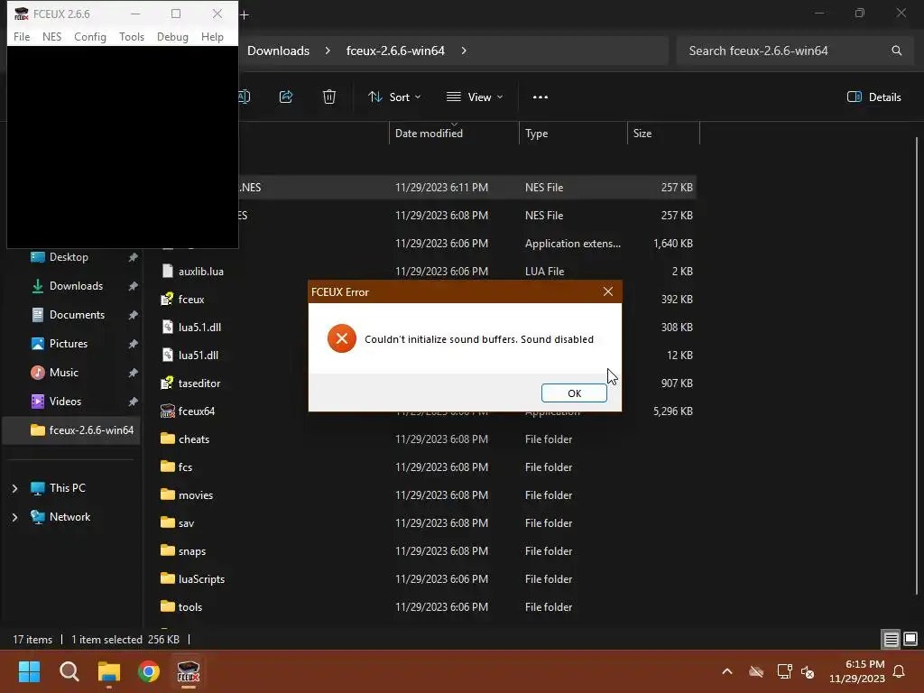Viewport: 924px width, 693px height.
Task: Open the Windows Start menu
Action: pyautogui.click(x=29, y=671)
